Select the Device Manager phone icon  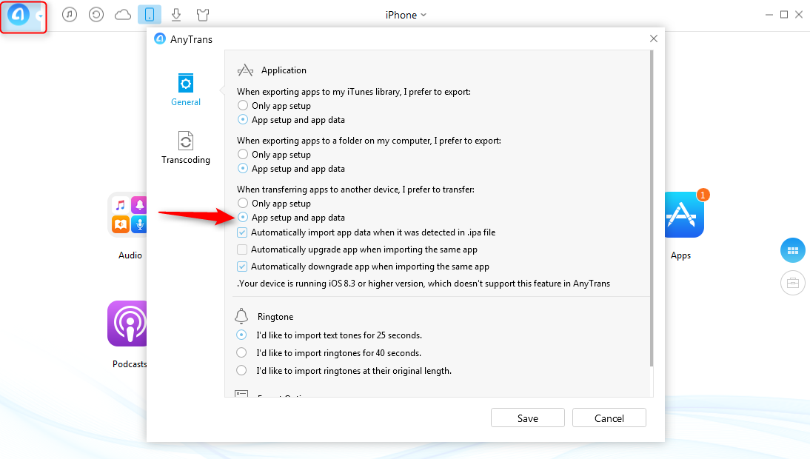click(x=150, y=15)
